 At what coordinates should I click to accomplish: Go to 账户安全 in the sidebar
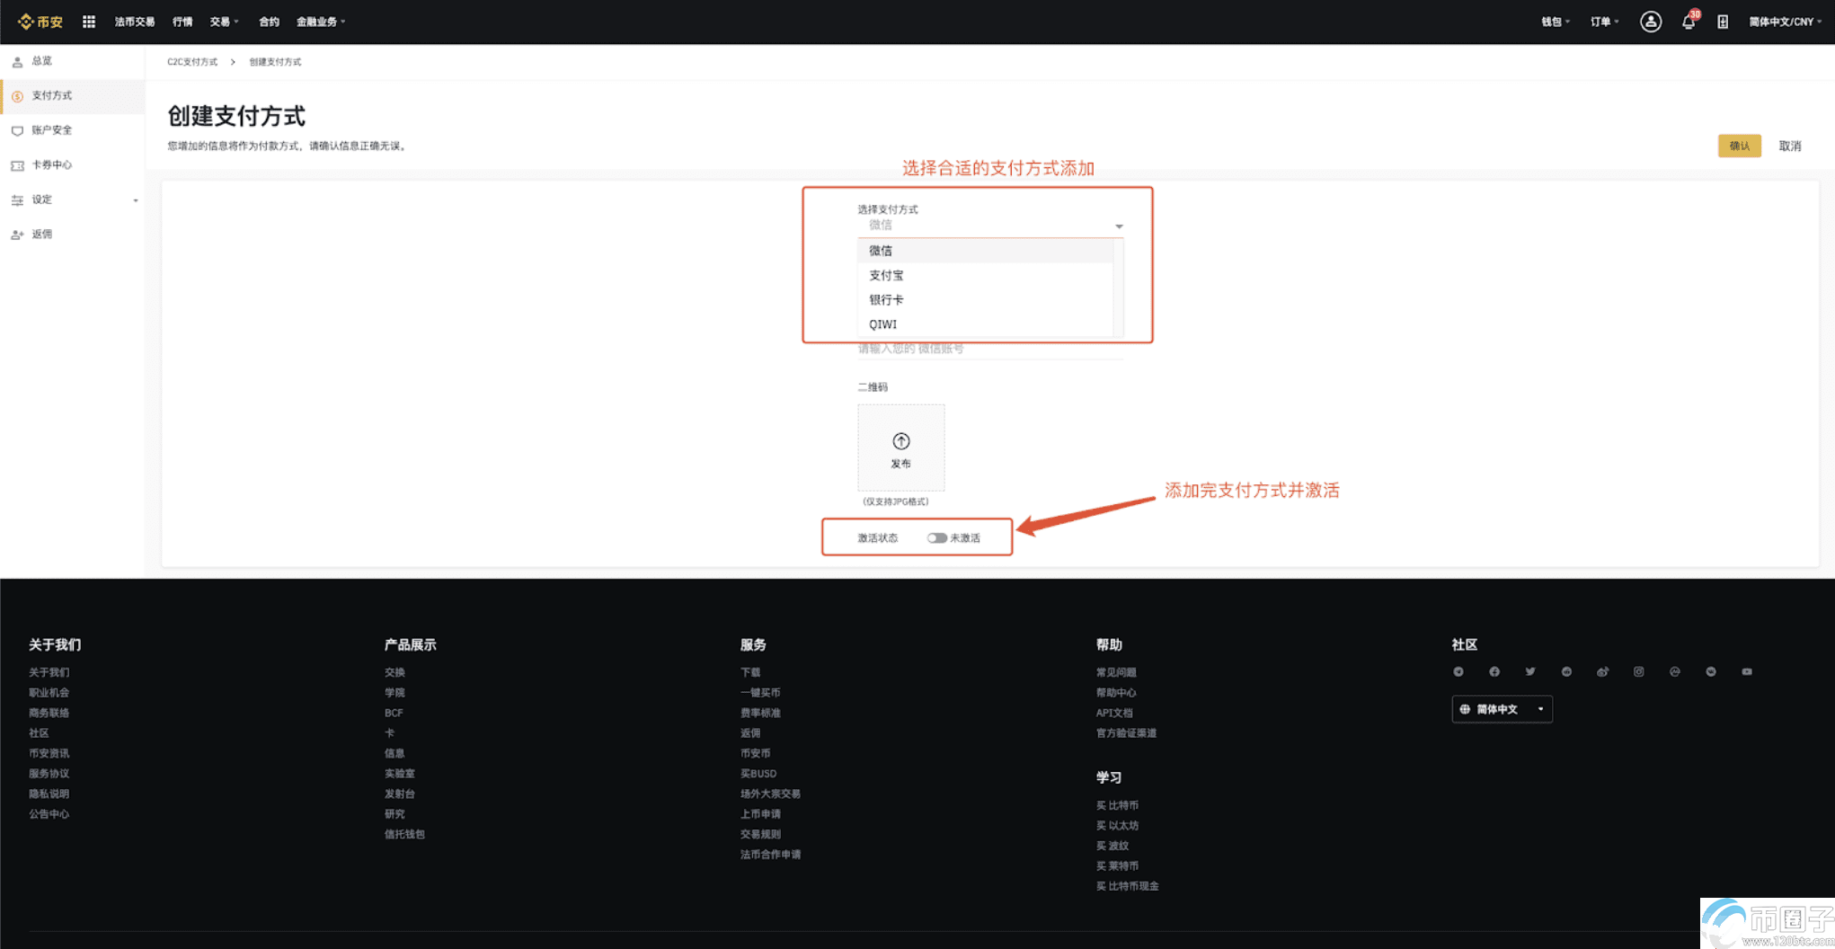72,130
